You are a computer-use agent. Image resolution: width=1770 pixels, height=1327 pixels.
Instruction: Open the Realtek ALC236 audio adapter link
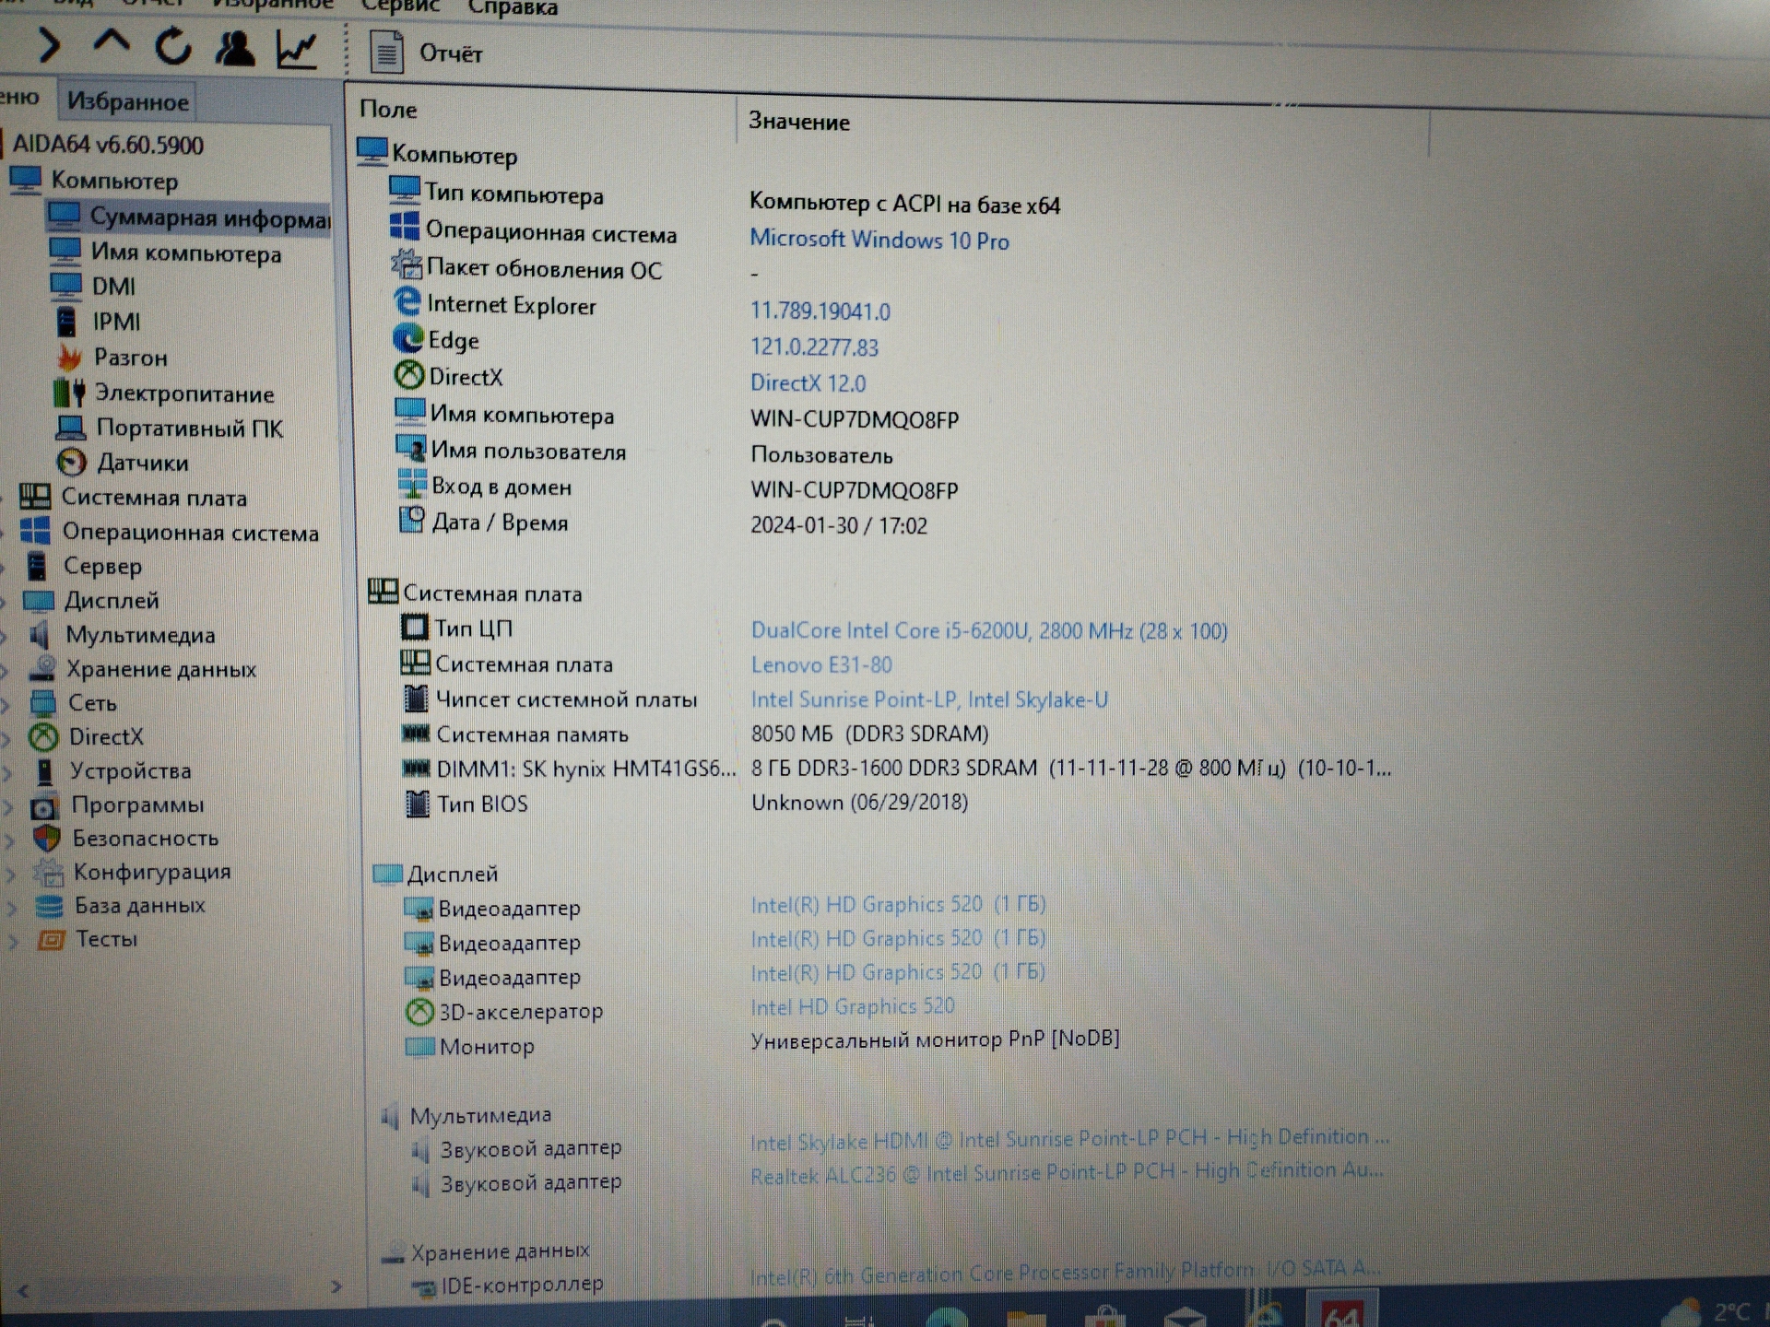pyautogui.click(x=1067, y=1173)
